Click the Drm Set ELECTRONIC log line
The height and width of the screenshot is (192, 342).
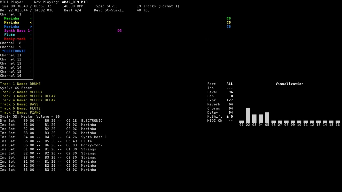[x=51, y=121]
